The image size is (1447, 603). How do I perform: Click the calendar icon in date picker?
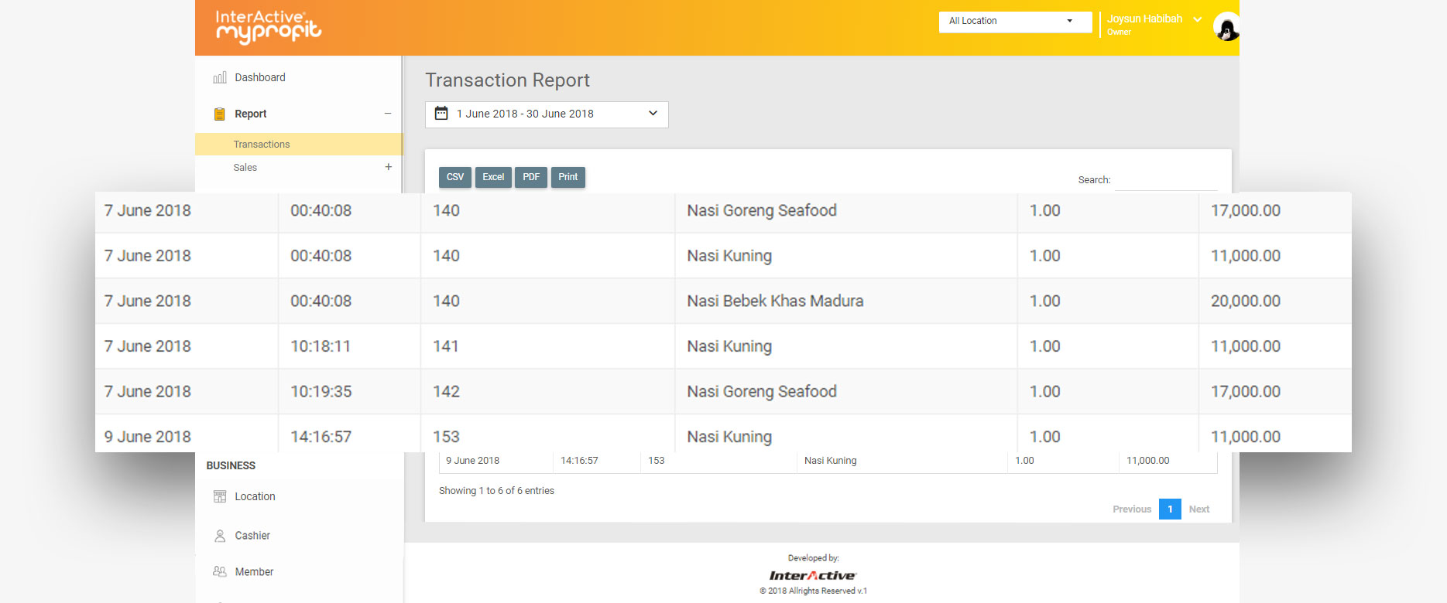[x=441, y=114]
